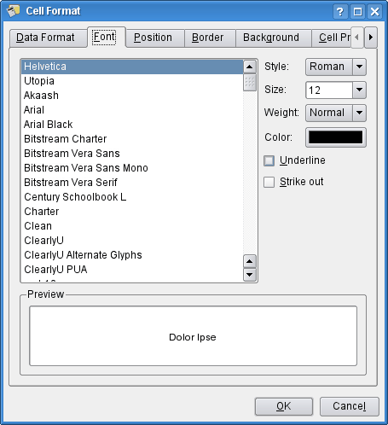Select the ClearlyU font entry
The image size is (388, 425).
pyautogui.click(x=132, y=241)
